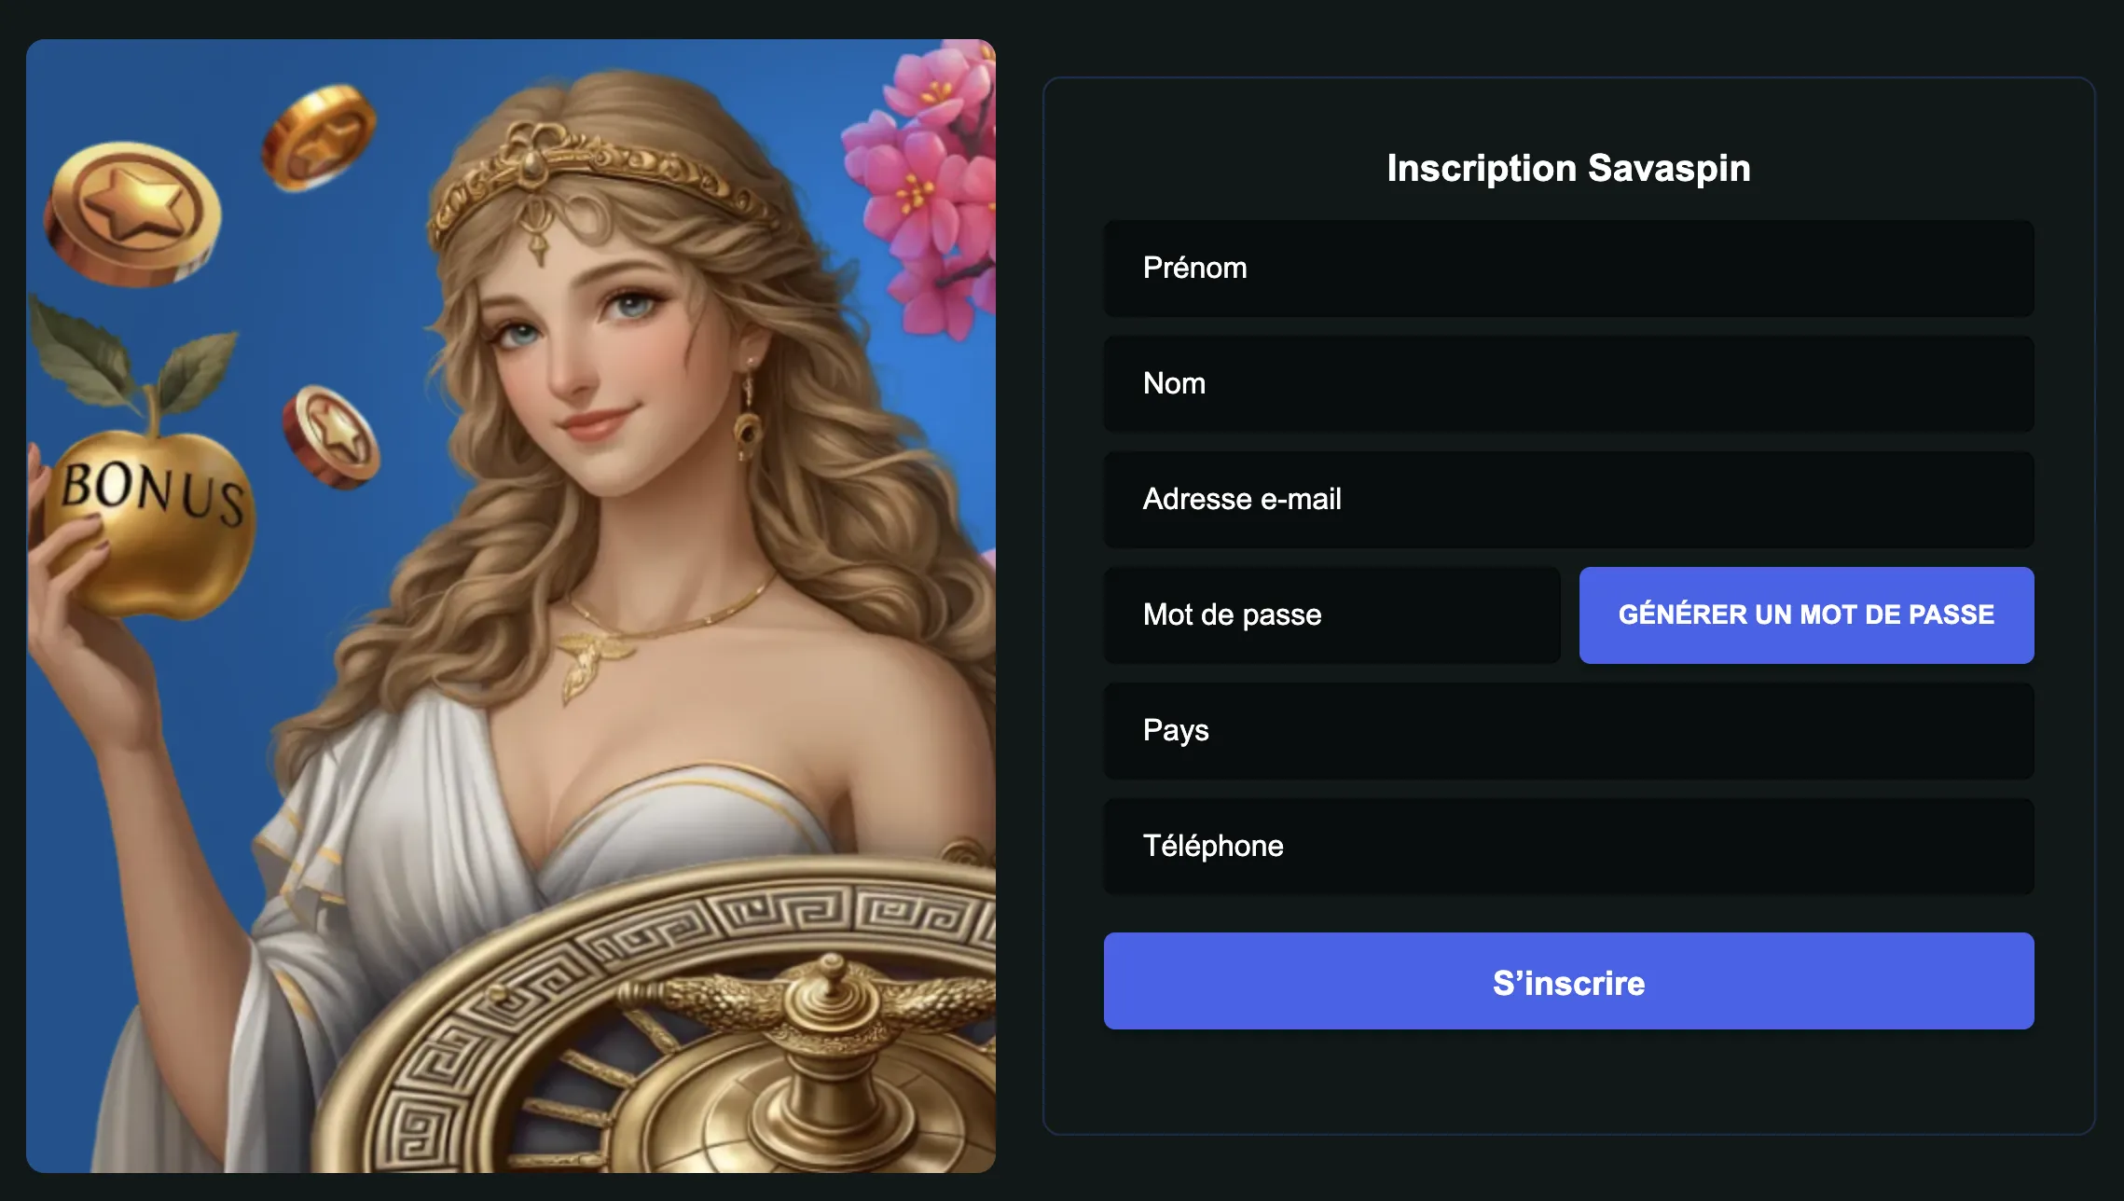Click the small tilted gold coin
This screenshot has height=1201, width=2124.
click(x=319, y=136)
